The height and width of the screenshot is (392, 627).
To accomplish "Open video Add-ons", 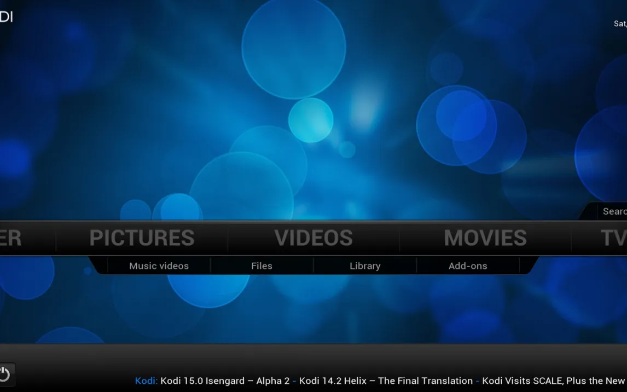I will (x=468, y=266).
